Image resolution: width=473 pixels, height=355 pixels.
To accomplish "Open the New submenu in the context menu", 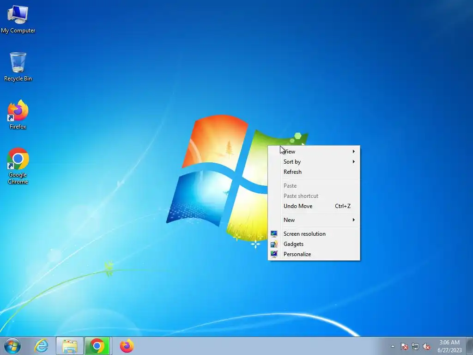I will (314, 220).
